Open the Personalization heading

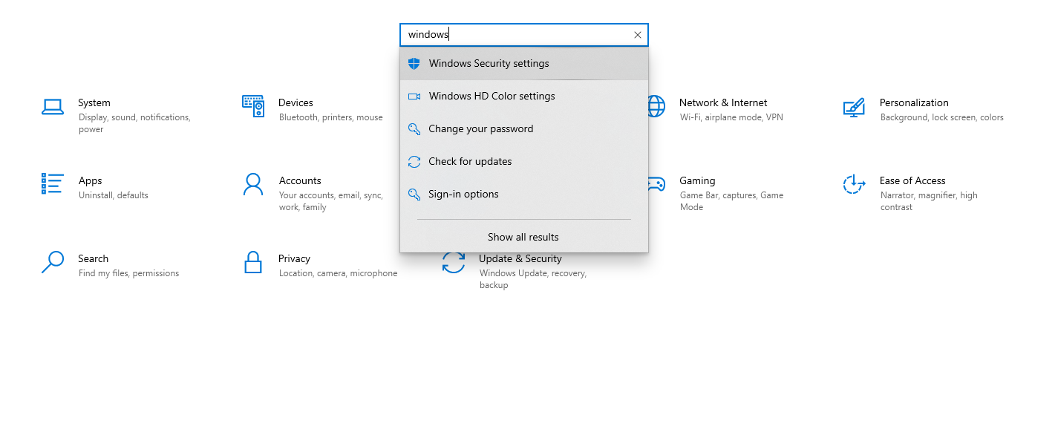coord(914,103)
